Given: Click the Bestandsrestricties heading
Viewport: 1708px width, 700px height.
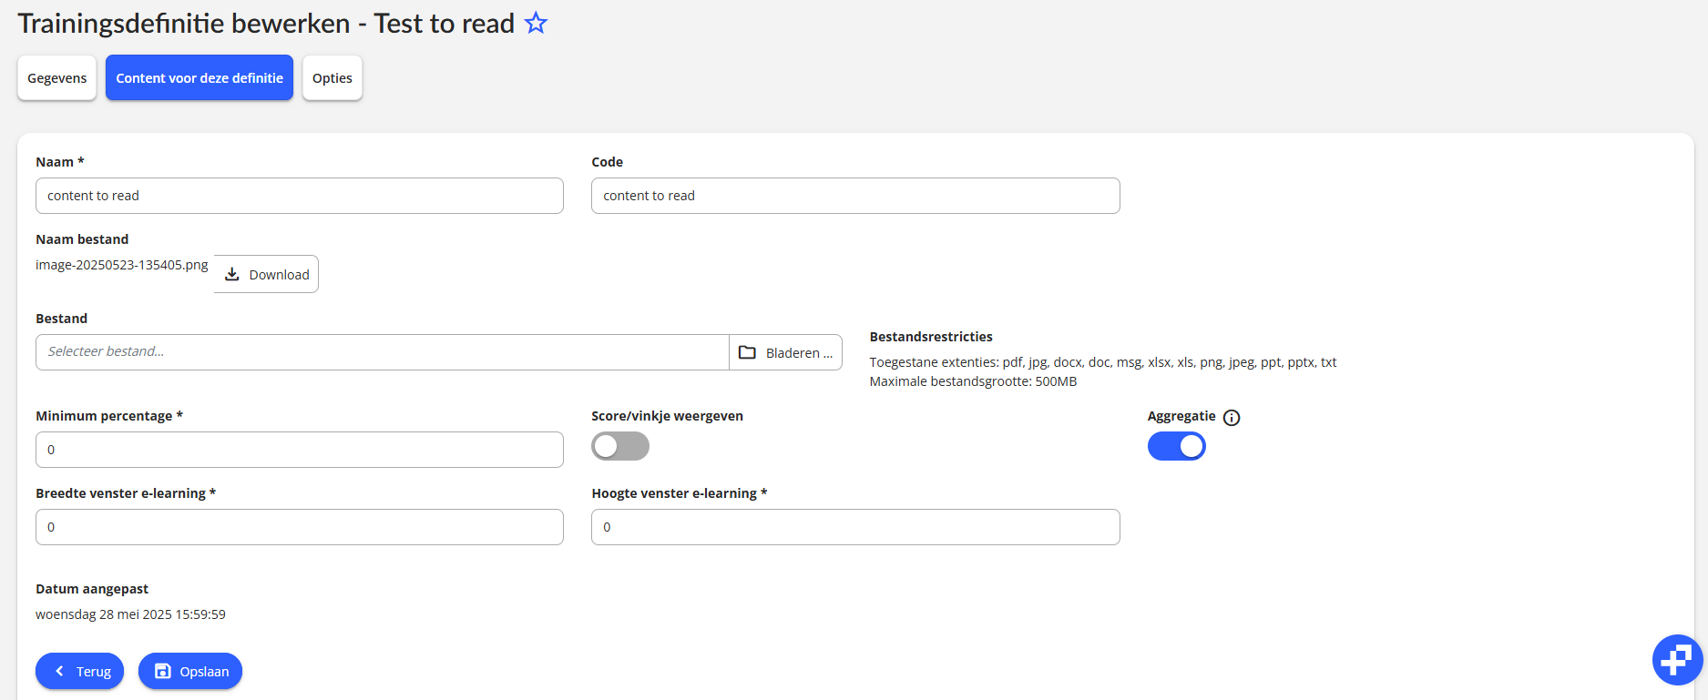Looking at the screenshot, I should click(931, 337).
